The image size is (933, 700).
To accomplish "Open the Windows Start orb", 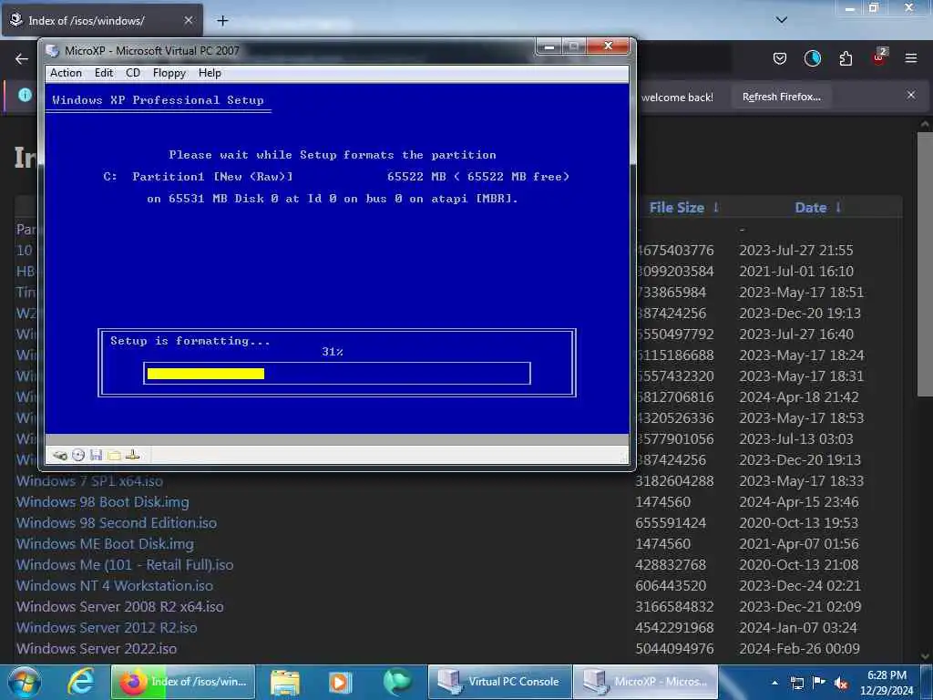I will click(x=25, y=682).
